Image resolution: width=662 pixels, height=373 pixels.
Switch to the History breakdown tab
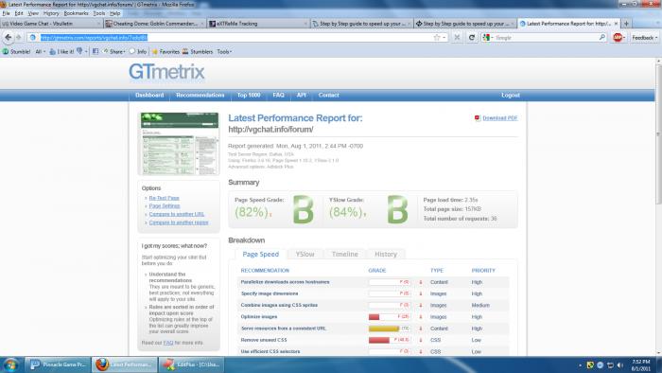pos(386,255)
